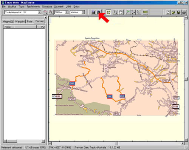This screenshot has width=189, height=150.
Task: Select the route tool icon
Action: click(133, 12)
